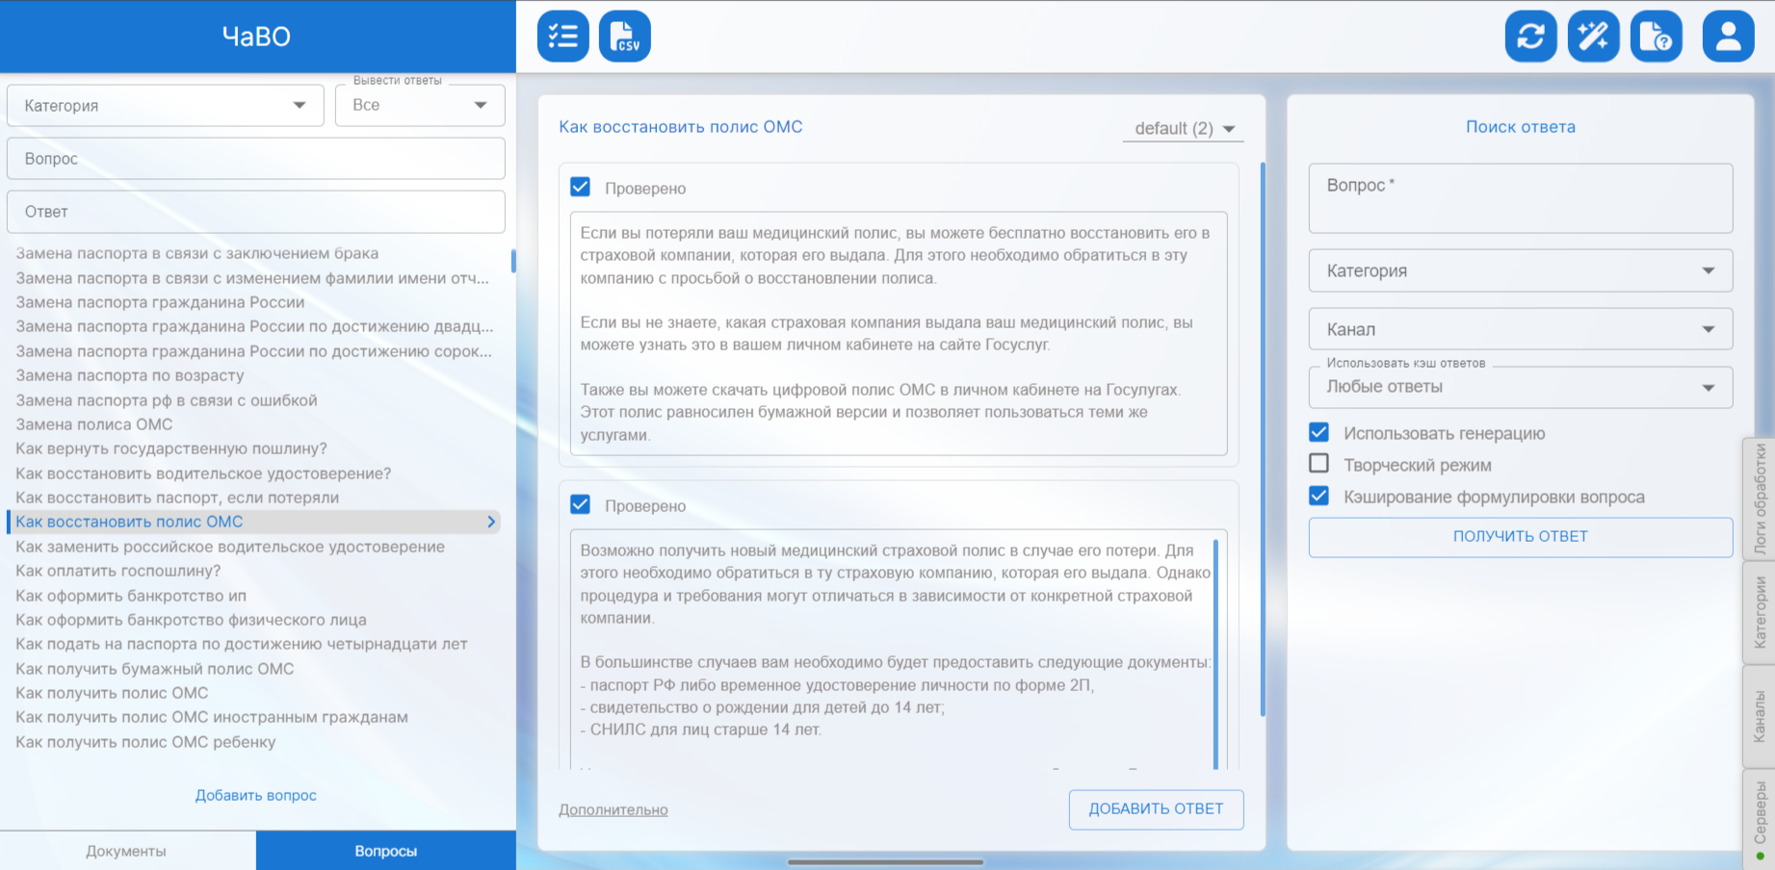The image size is (1775, 870).
Task: Click the checklist icon in top toolbar
Action: (562, 37)
